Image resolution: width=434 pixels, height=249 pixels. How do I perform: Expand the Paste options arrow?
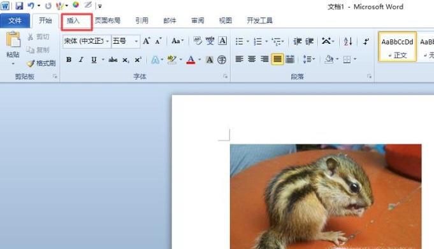[x=13, y=64]
